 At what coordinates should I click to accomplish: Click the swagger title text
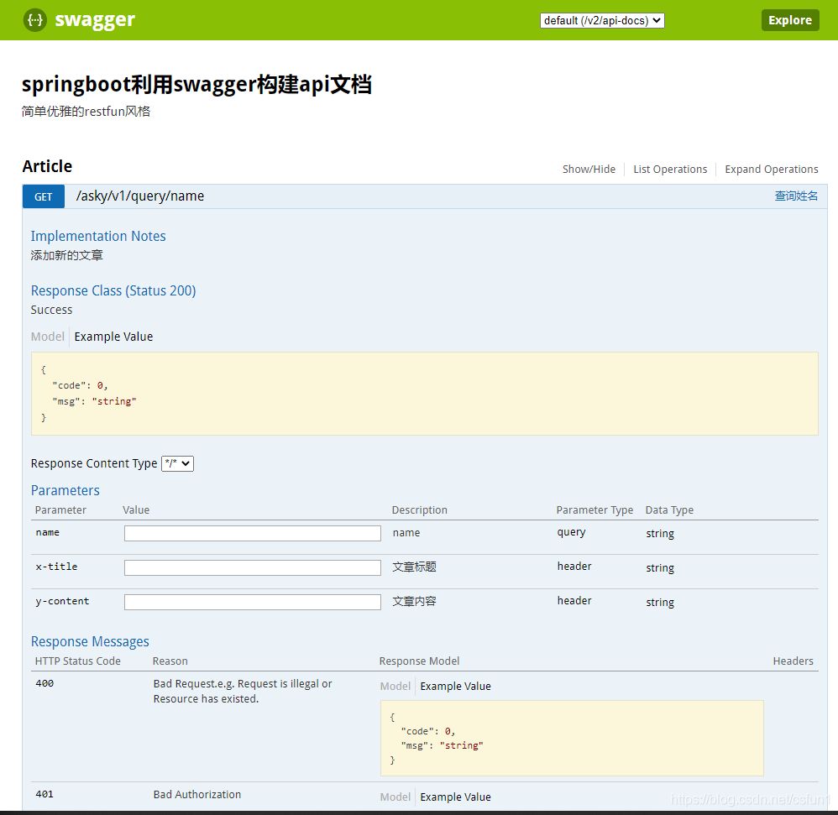click(95, 20)
